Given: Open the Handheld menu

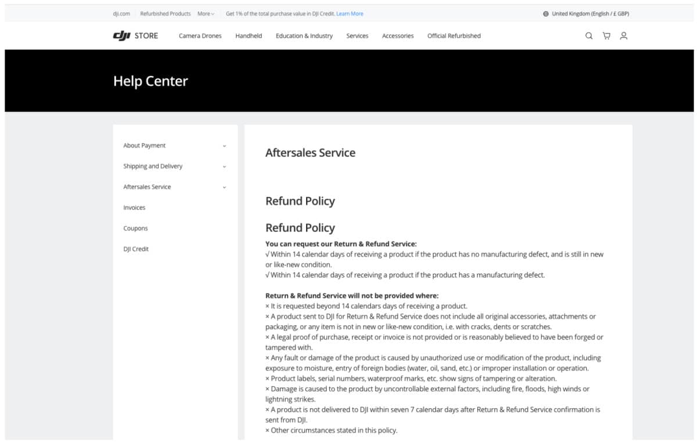Looking at the screenshot, I should 249,36.
